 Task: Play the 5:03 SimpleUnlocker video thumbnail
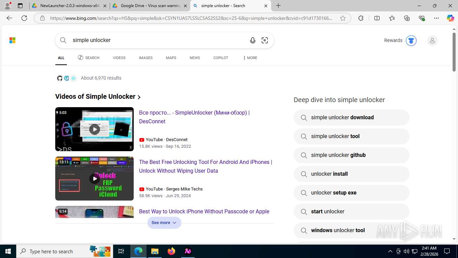tap(94, 129)
